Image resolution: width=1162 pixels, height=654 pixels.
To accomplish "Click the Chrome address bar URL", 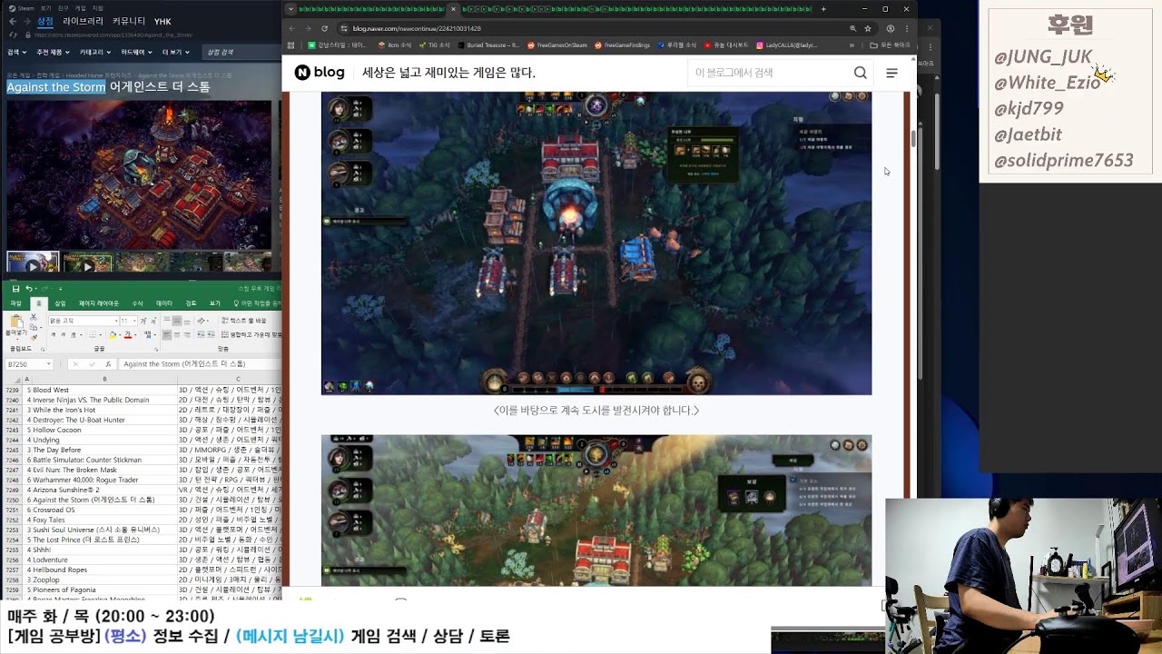I will click(417, 28).
